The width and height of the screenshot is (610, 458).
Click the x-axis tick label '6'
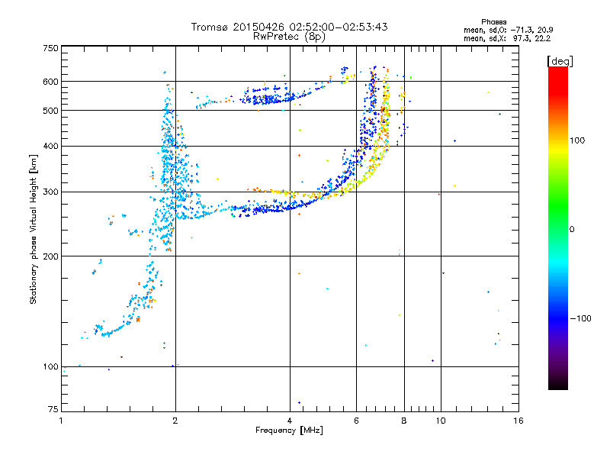(x=356, y=421)
